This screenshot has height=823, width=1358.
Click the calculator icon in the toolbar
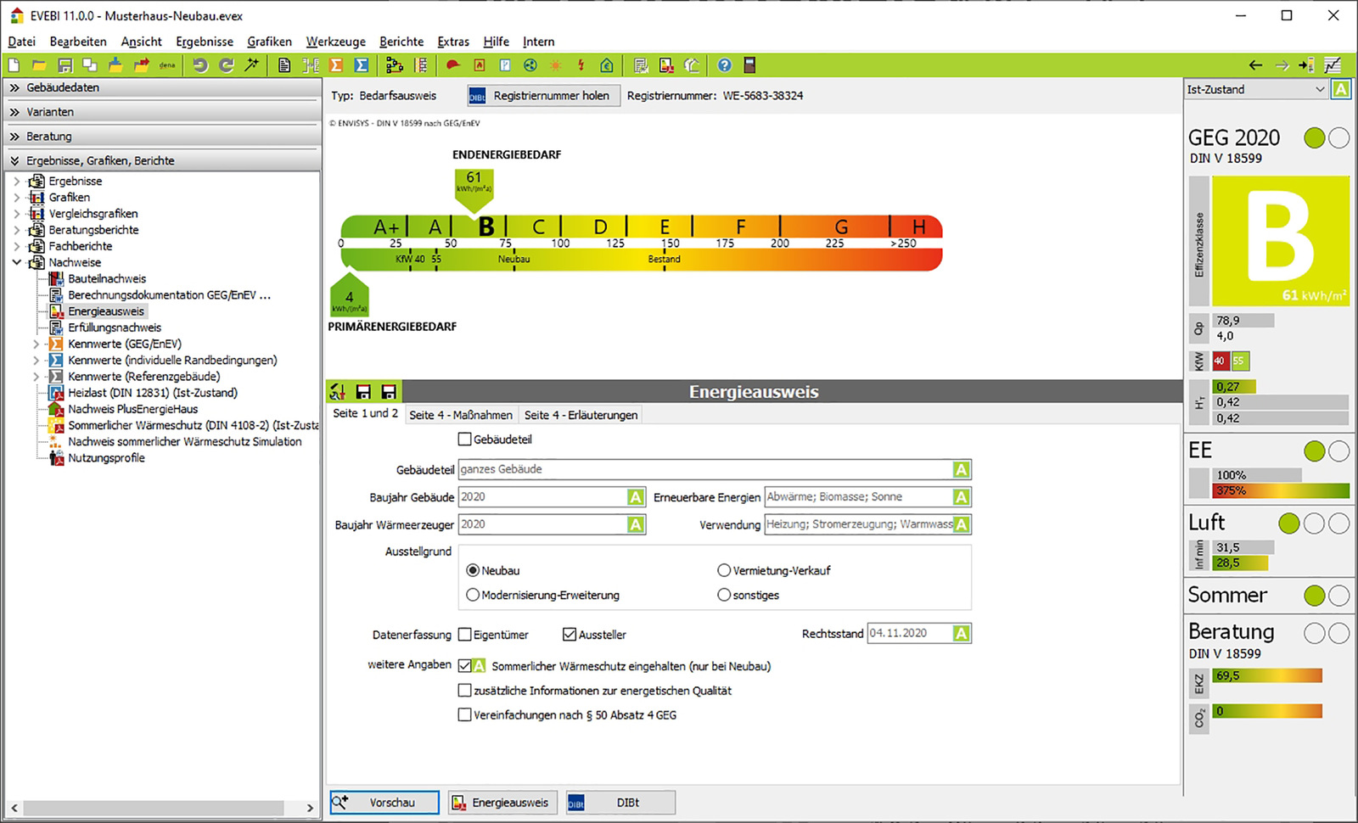click(x=749, y=65)
